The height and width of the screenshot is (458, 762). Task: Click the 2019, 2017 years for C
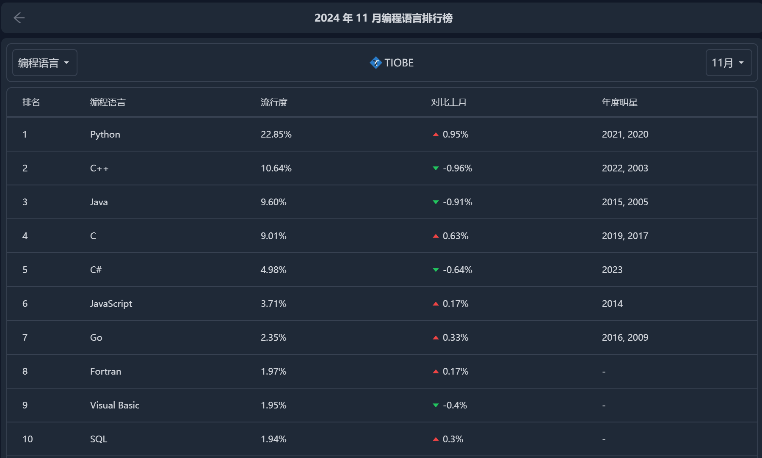(625, 236)
